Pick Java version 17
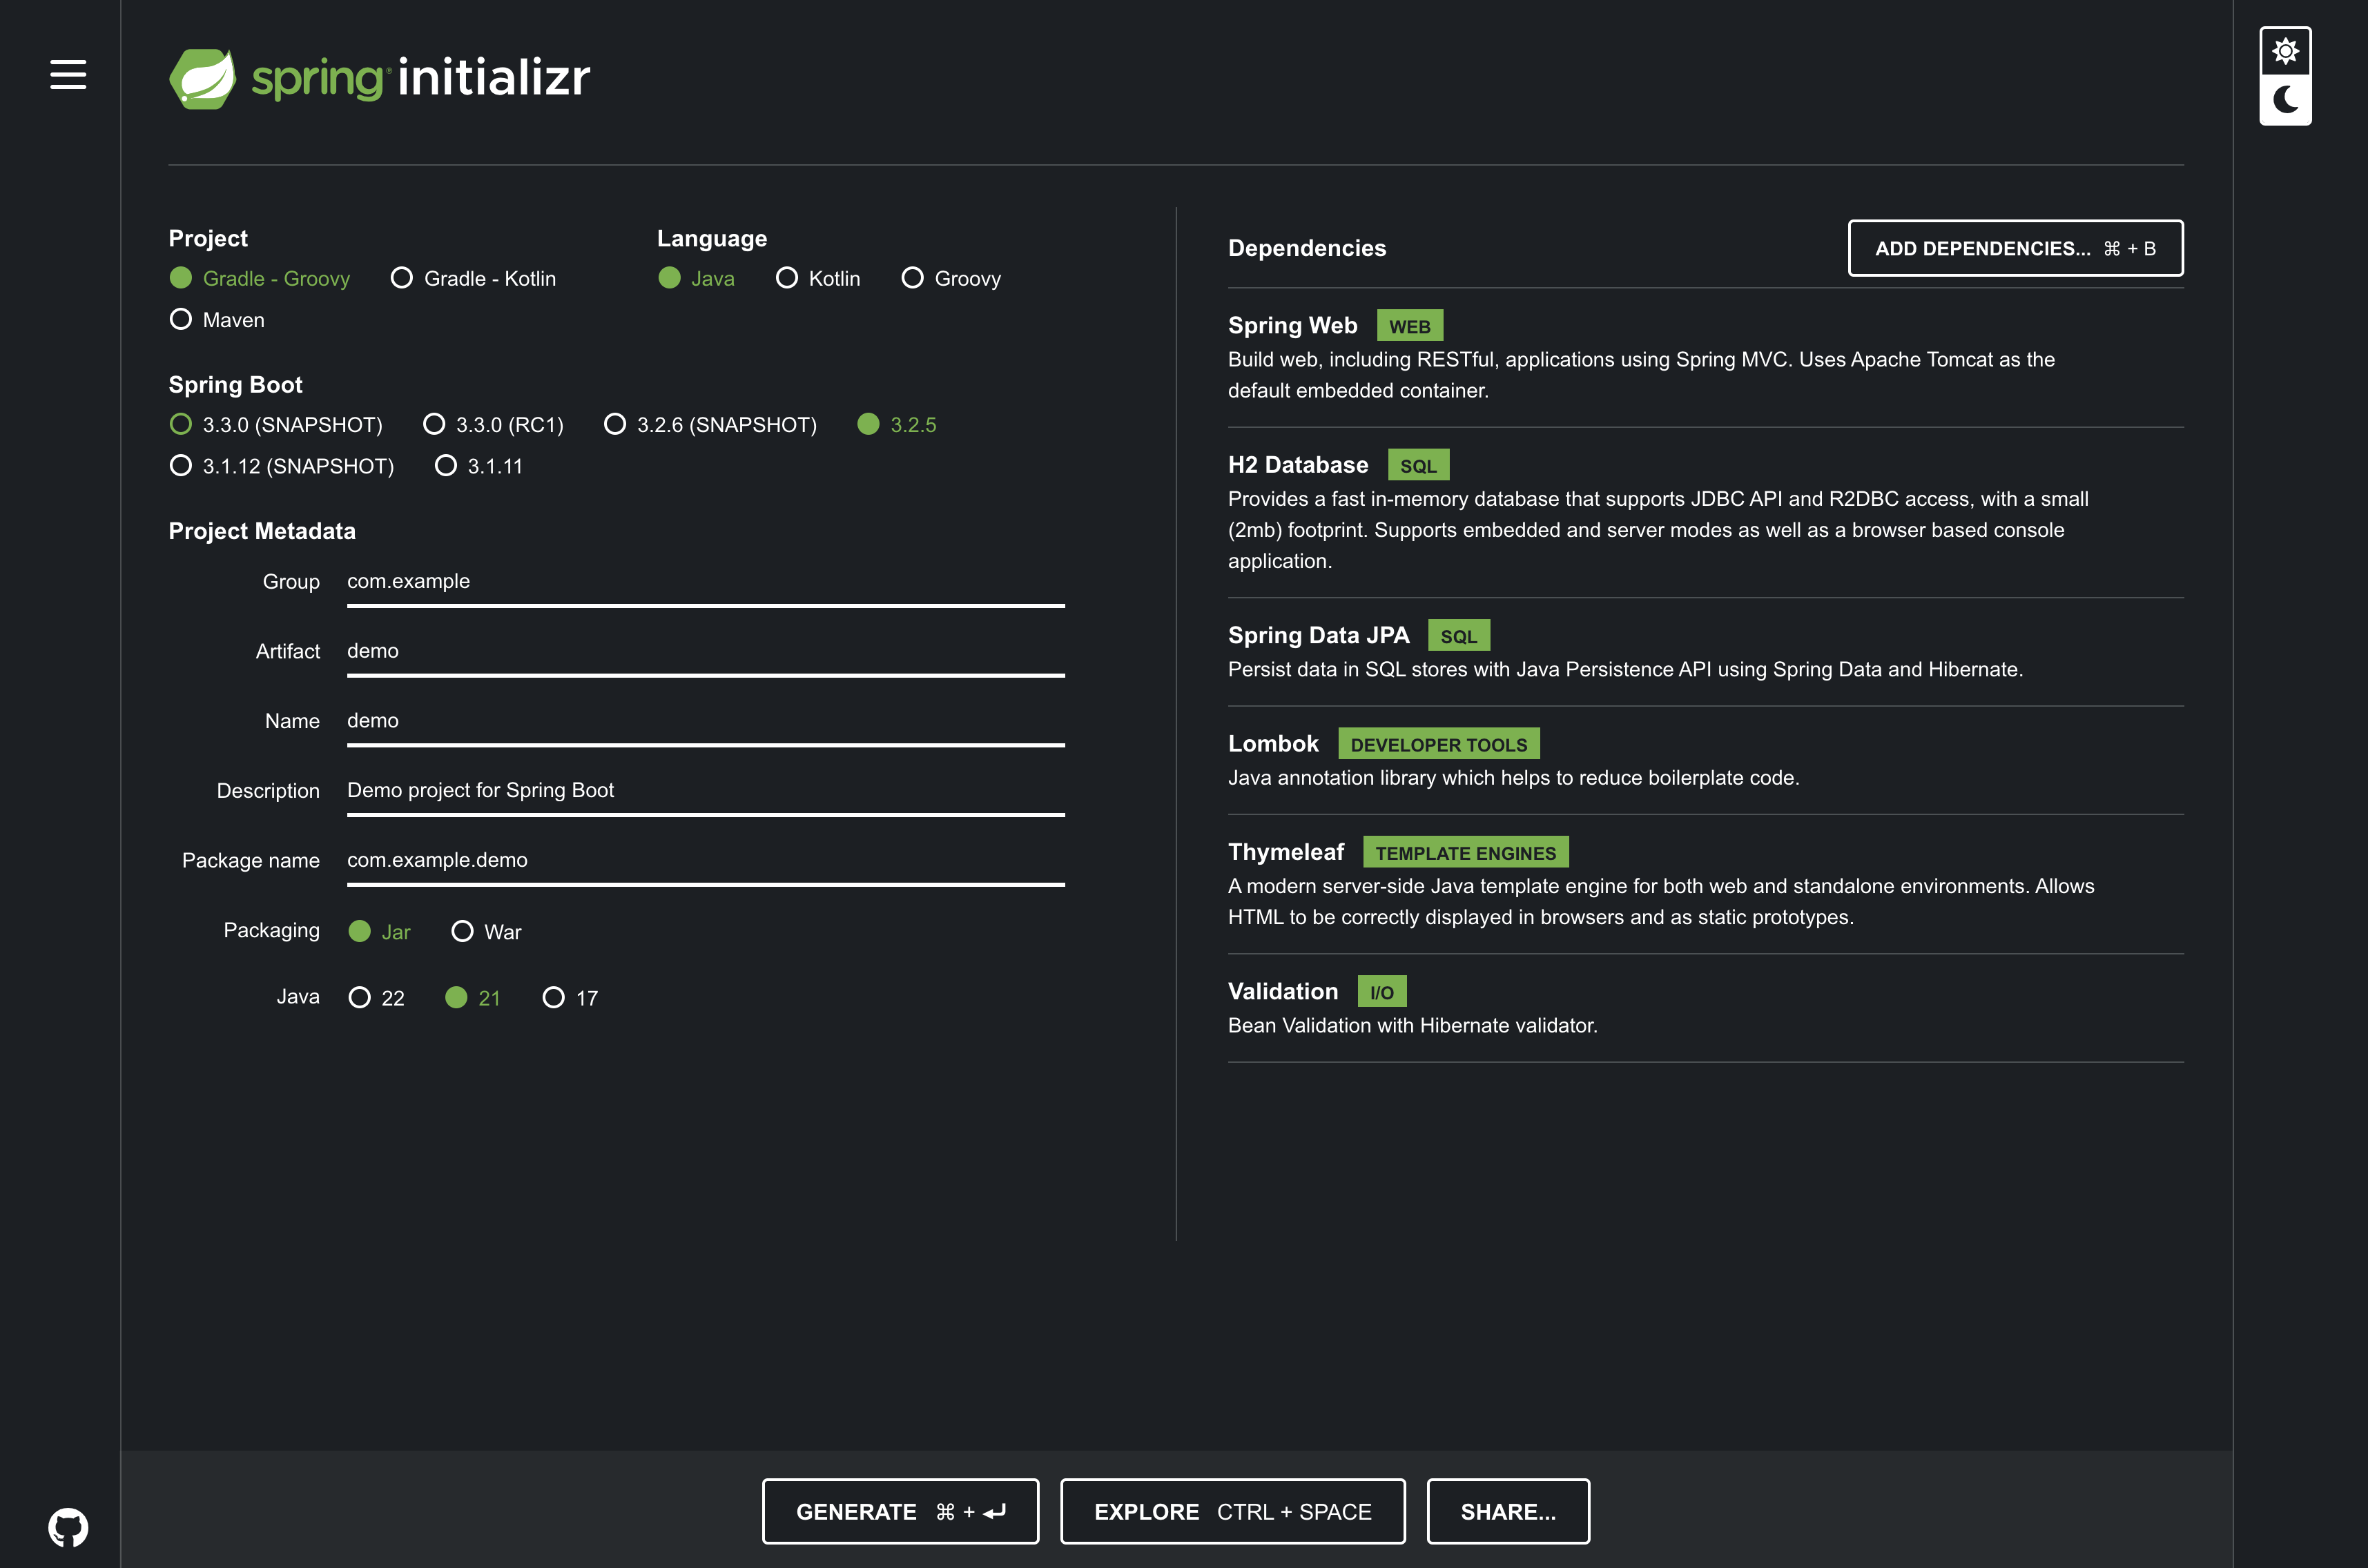The image size is (2368, 1568). [x=570, y=998]
